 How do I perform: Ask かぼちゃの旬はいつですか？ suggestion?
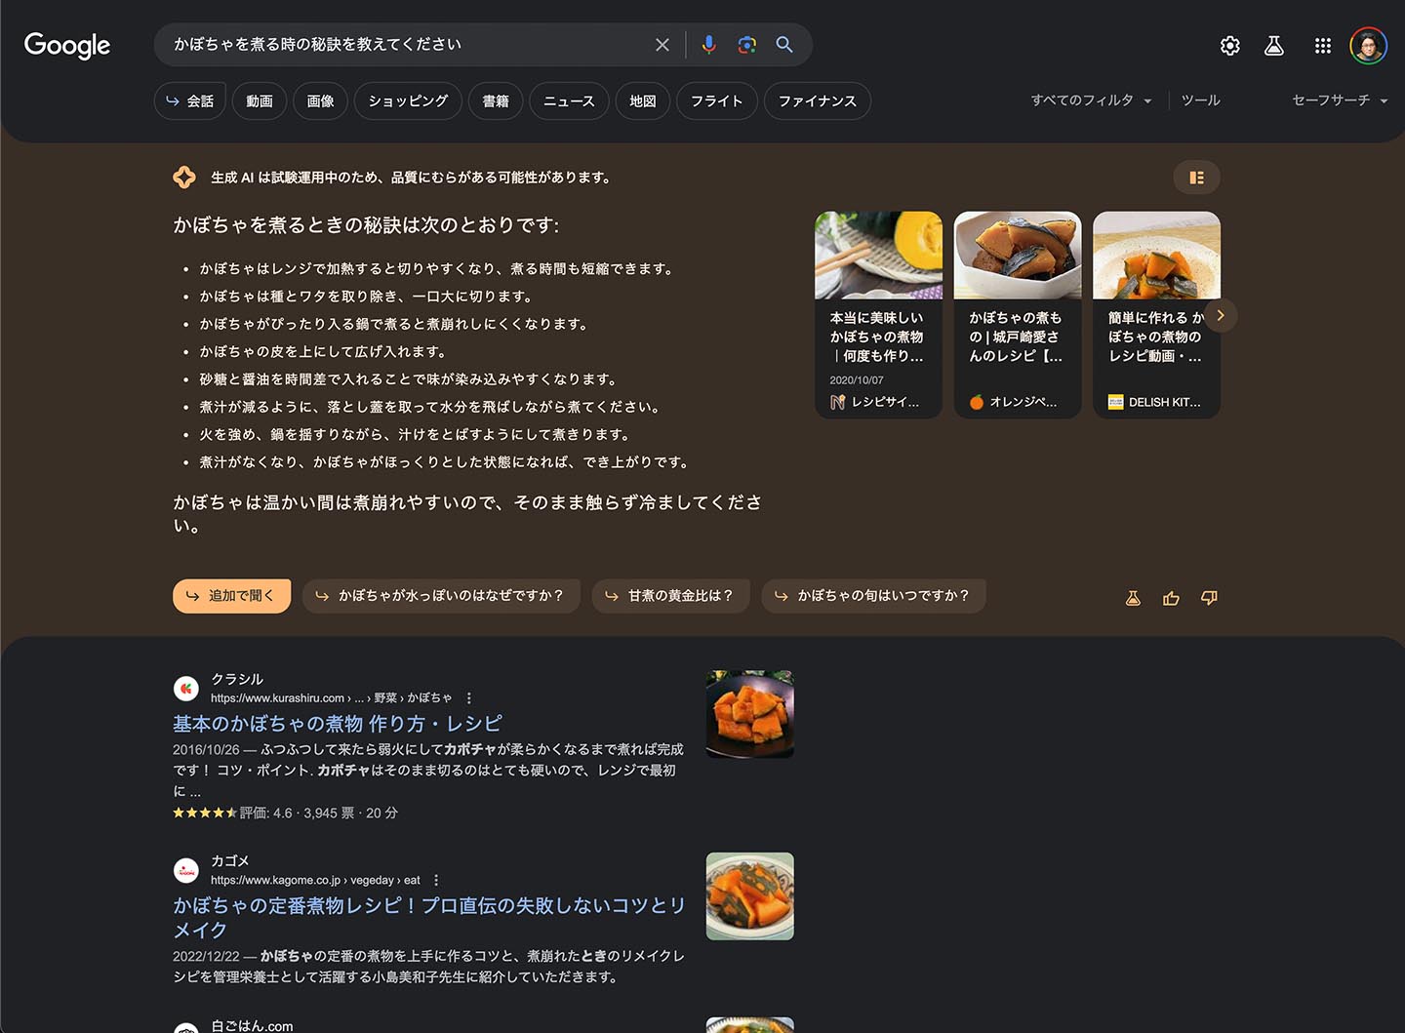(x=873, y=596)
